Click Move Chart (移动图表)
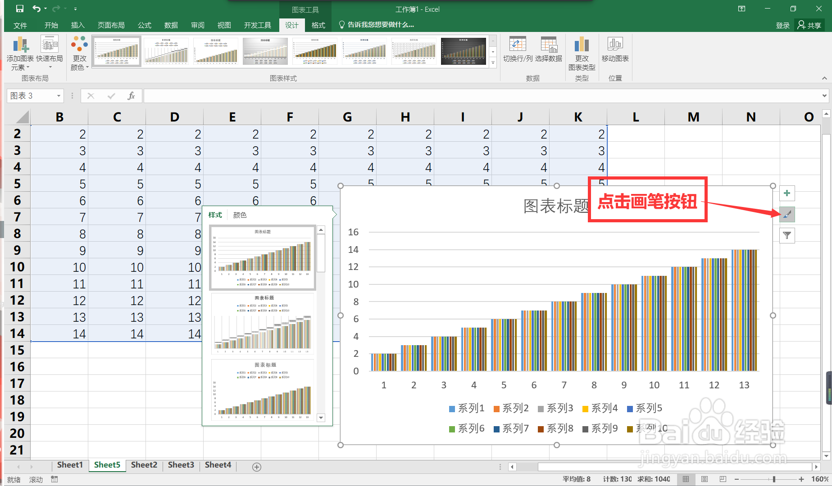This screenshot has height=486, width=832. 615,49
